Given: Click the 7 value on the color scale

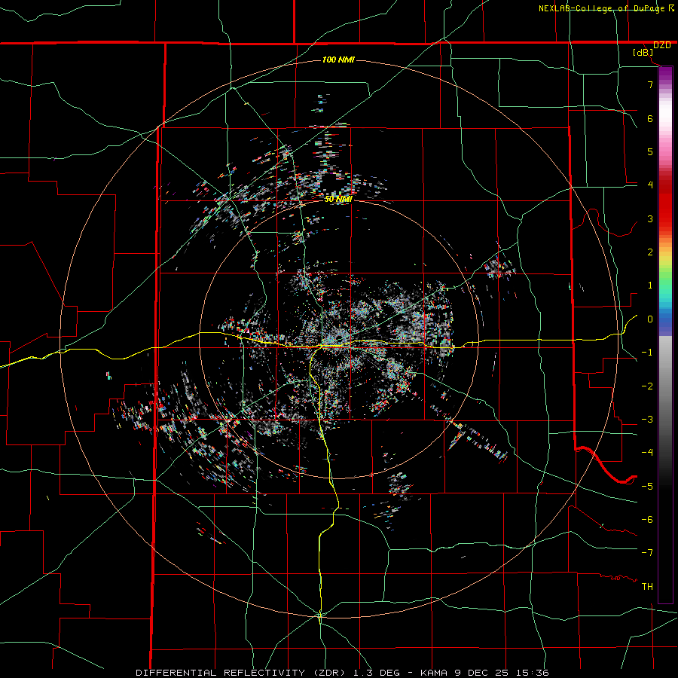Looking at the screenshot, I should [650, 84].
